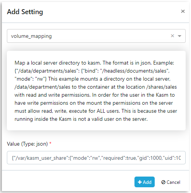191x193 pixels.
Task: Click the "Value (Type: json)" label
Action: 28,144
